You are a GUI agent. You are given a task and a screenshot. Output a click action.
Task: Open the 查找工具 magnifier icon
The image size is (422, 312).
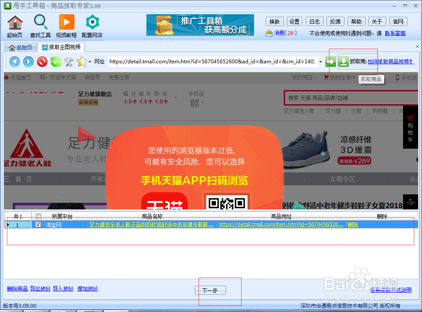point(40,26)
